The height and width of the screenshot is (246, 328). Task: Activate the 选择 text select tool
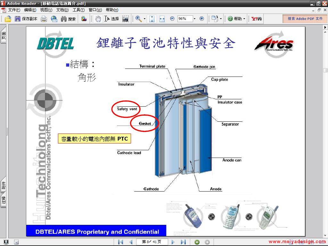pyautogui.click(x=112, y=19)
